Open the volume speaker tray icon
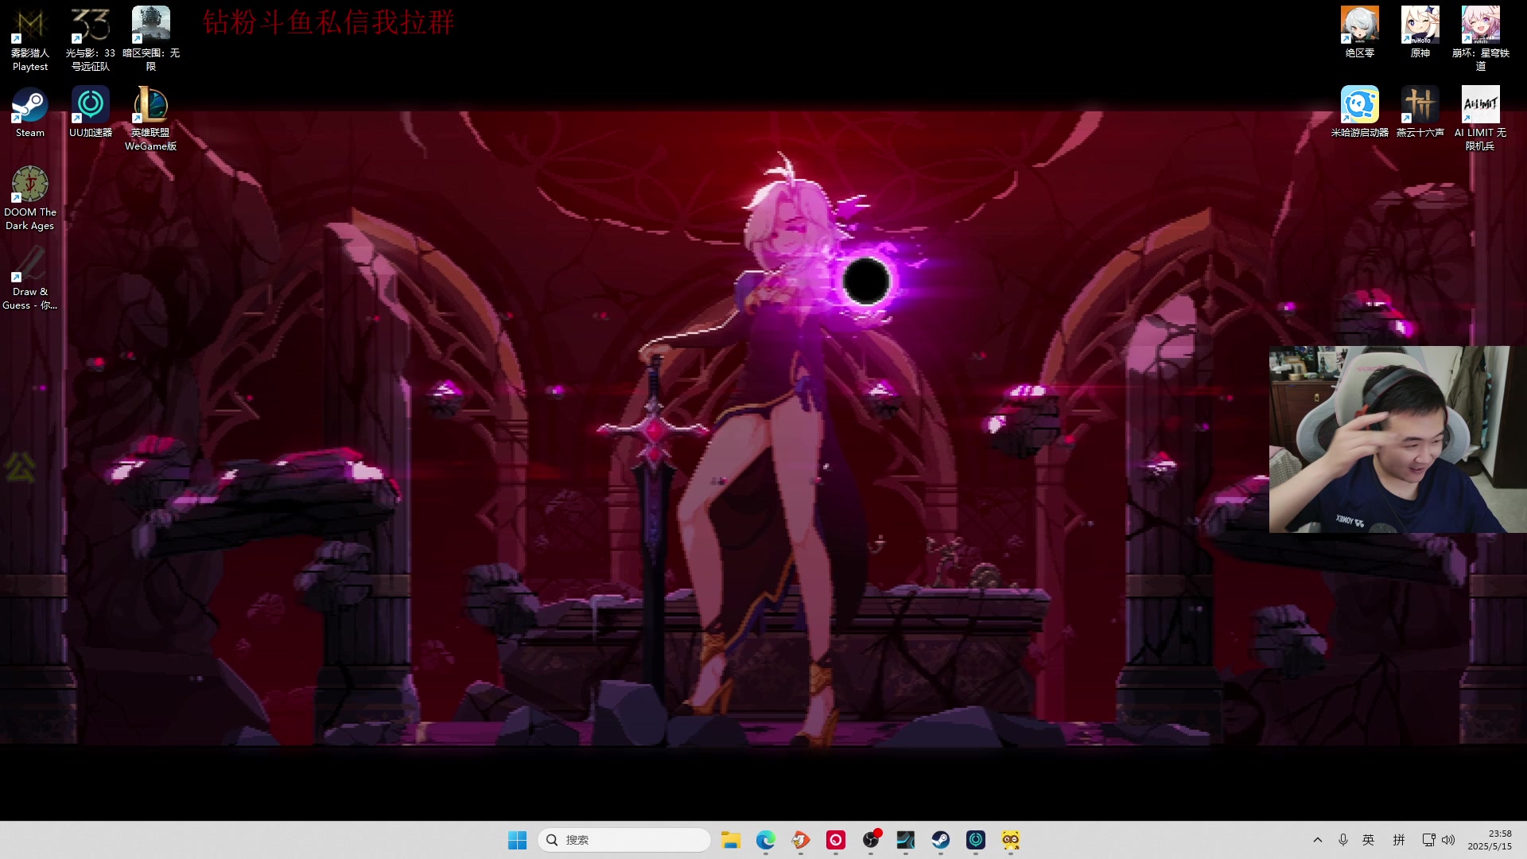The width and height of the screenshot is (1527, 859). pyautogui.click(x=1448, y=840)
